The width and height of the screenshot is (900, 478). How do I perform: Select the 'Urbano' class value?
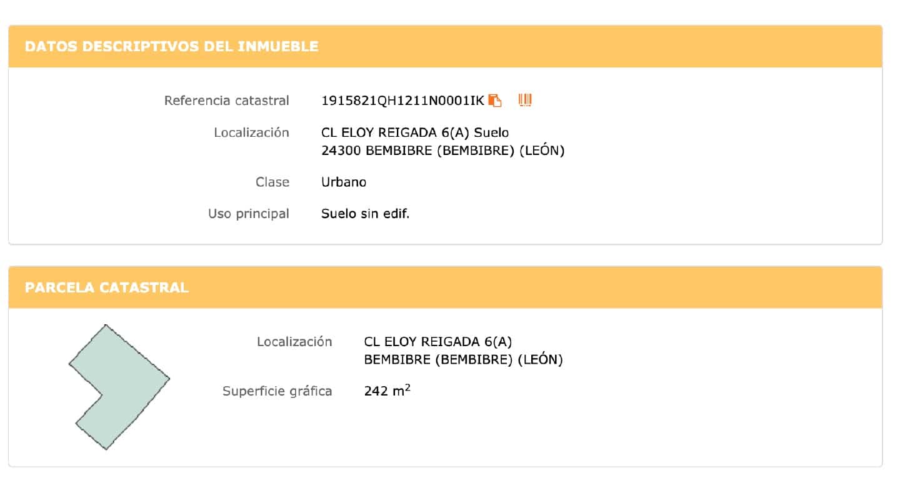click(x=344, y=182)
